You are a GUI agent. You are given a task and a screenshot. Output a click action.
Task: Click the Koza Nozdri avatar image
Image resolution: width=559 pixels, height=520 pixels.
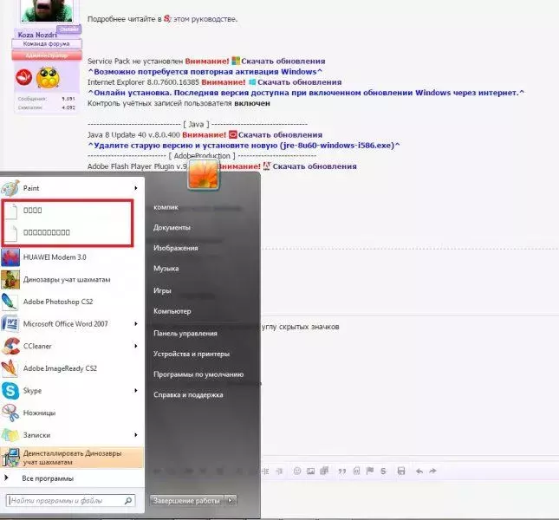47,10
